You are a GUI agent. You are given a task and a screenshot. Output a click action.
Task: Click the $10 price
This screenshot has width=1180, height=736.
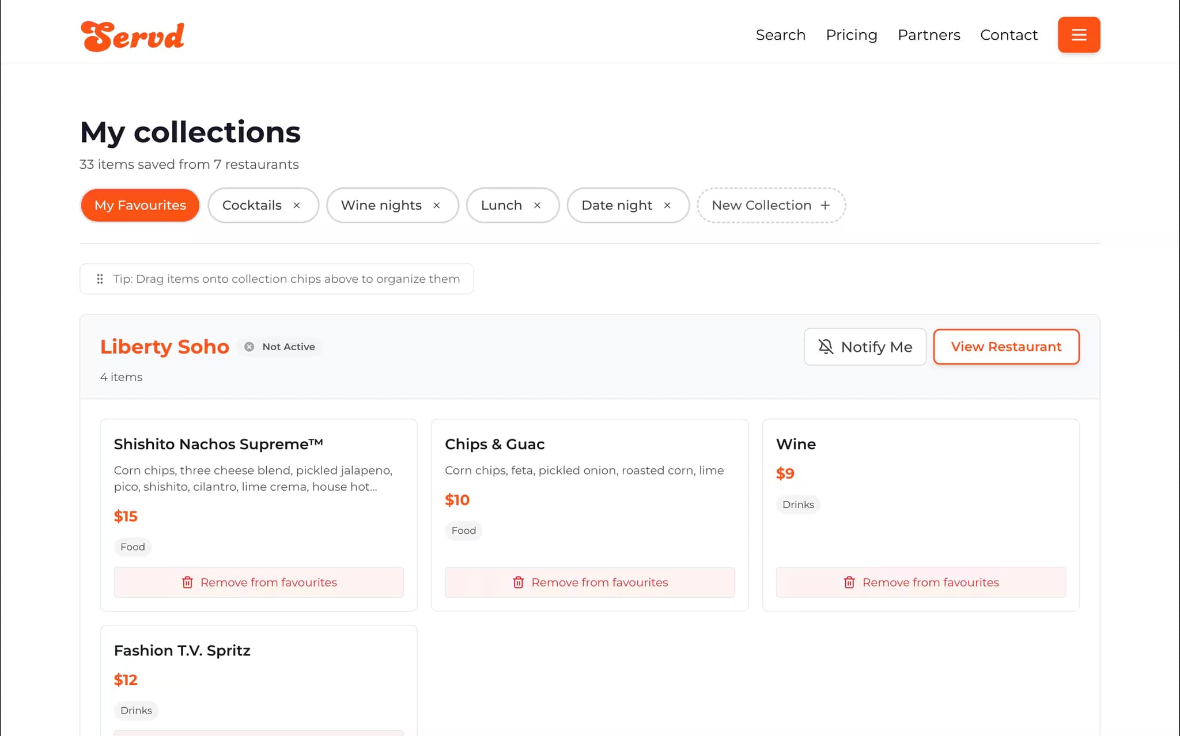pos(457,500)
